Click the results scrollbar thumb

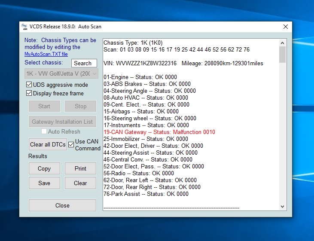(x=282, y=55)
